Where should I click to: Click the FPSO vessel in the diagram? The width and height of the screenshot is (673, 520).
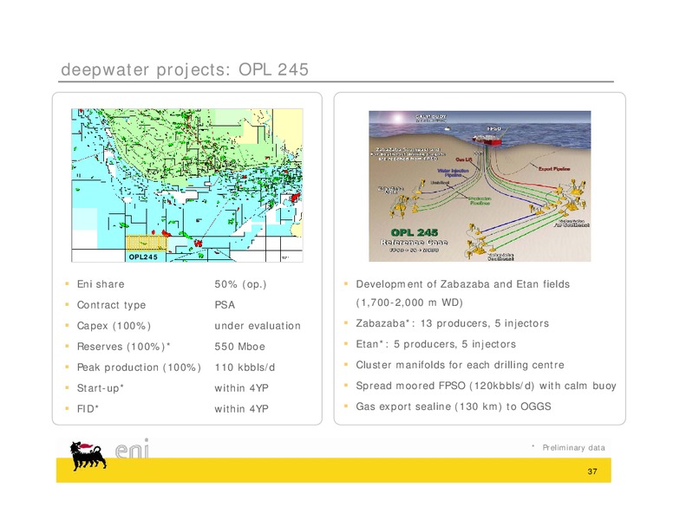click(x=487, y=140)
